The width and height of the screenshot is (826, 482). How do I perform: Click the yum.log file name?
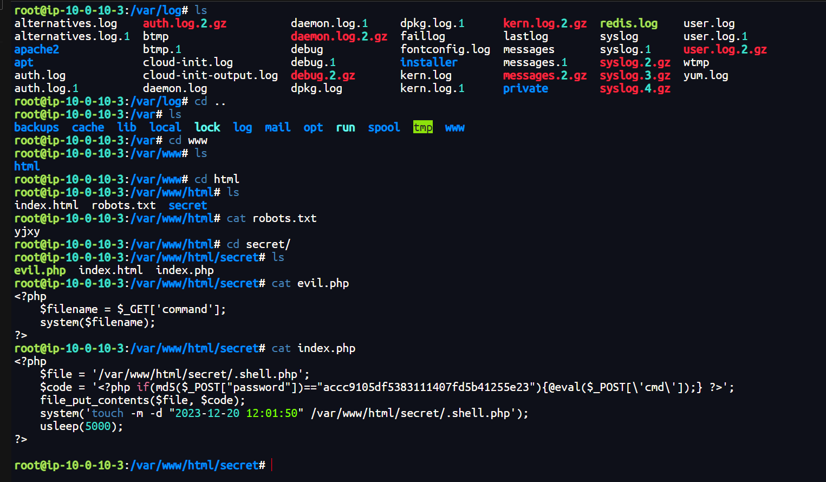pyautogui.click(x=706, y=75)
